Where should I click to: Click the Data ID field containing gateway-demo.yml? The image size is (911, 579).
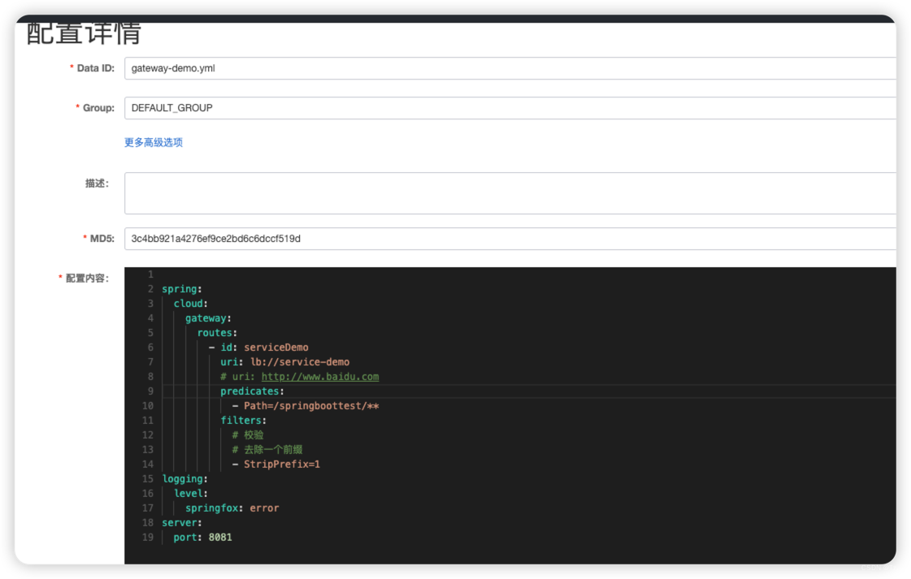tap(510, 68)
